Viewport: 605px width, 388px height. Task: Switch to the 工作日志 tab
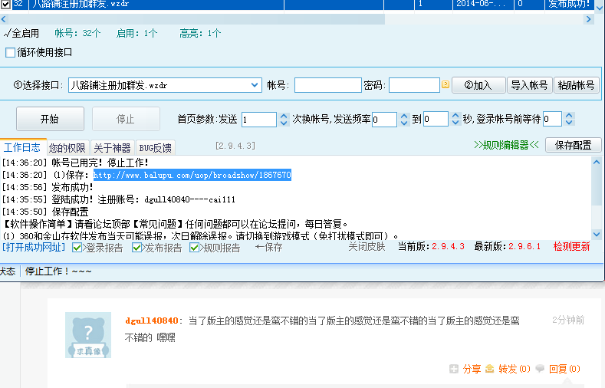pos(22,147)
